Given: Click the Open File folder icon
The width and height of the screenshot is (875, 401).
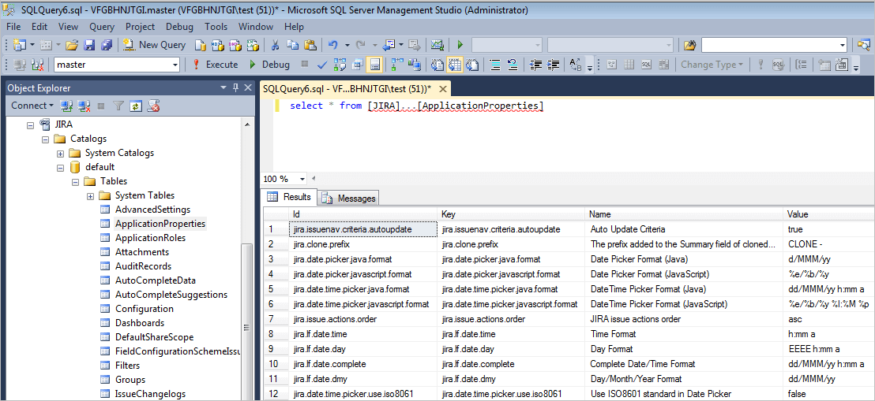Looking at the screenshot, I should coord(72,45).
